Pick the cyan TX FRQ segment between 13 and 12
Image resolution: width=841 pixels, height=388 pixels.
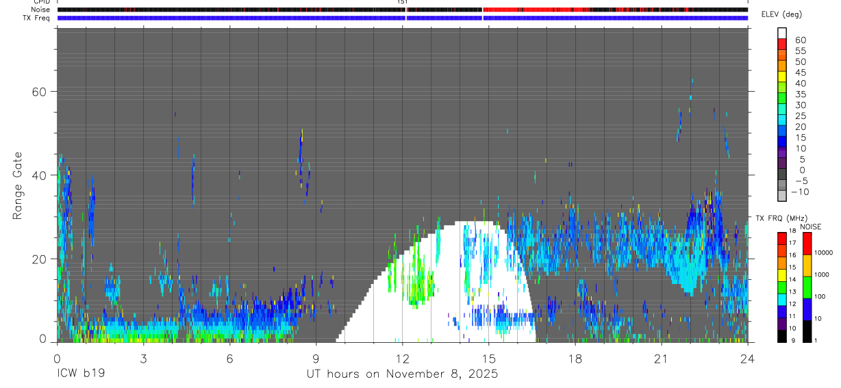[782, 300]
